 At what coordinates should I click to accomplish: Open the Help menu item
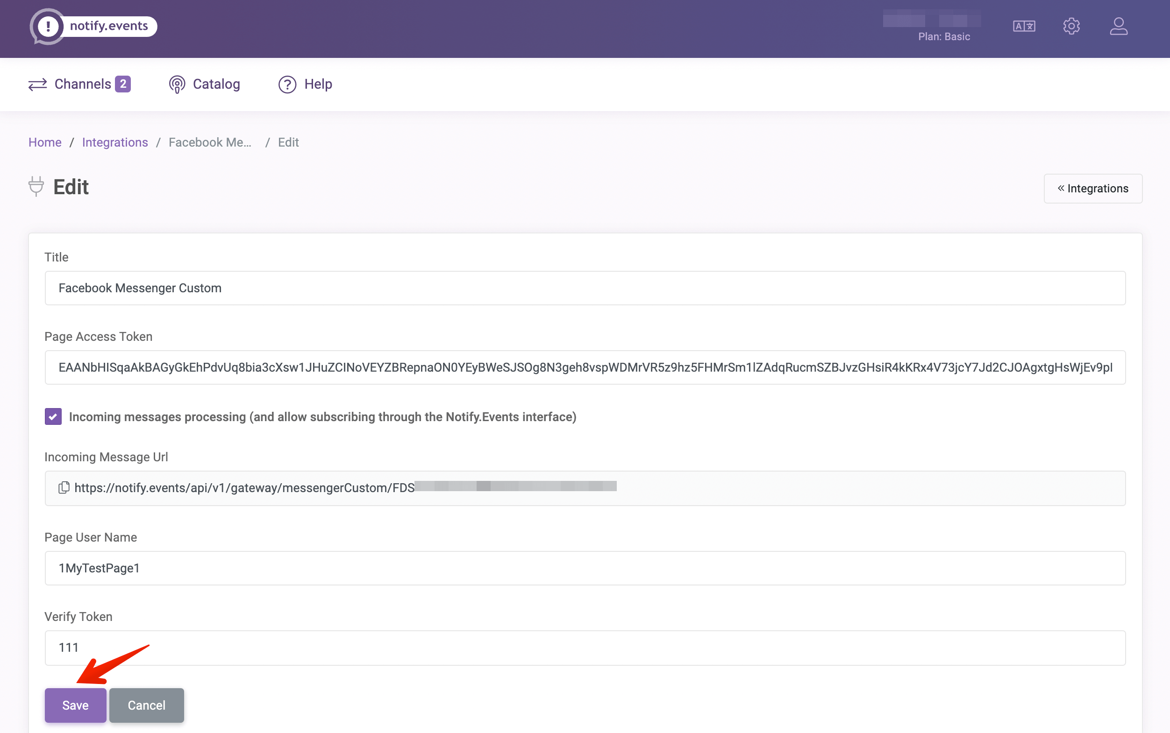pos(305,85)
